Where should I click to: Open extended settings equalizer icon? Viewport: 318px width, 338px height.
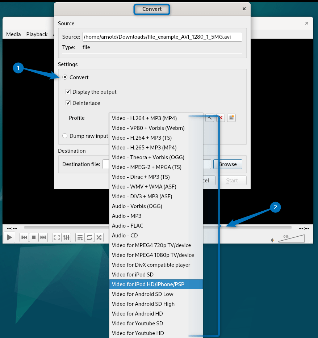66,237
